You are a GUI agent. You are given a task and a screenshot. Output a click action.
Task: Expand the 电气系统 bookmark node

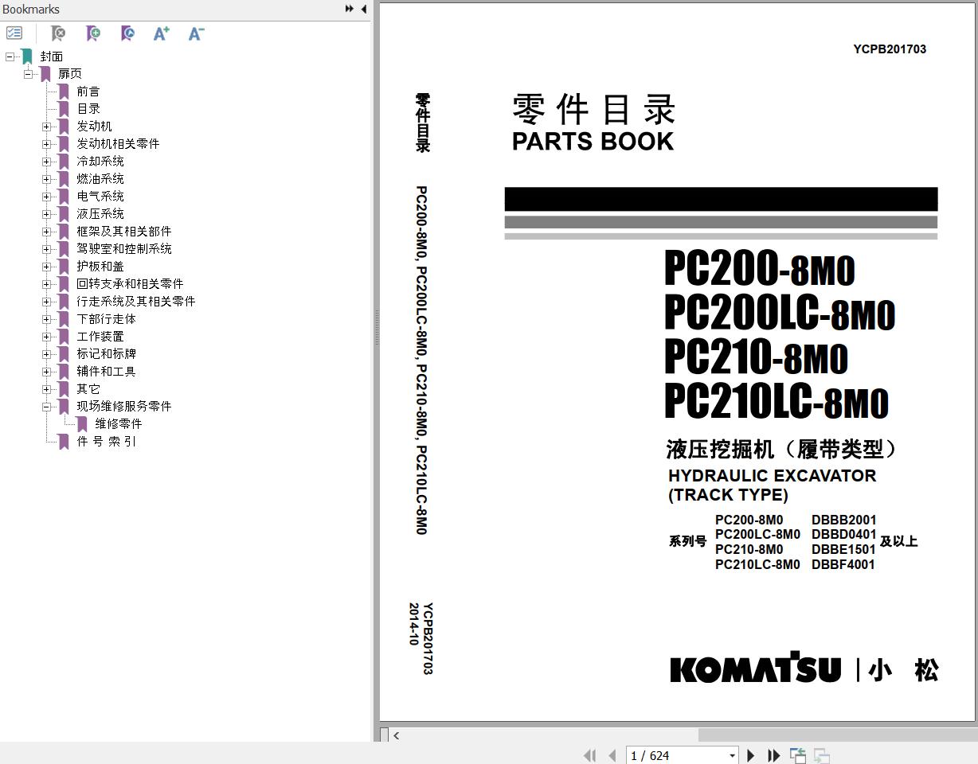tap(46, 197)
